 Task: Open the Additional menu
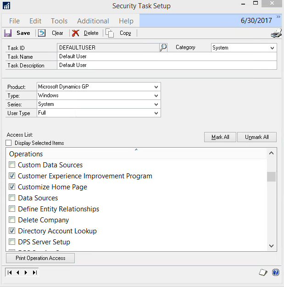pos(93,21)
